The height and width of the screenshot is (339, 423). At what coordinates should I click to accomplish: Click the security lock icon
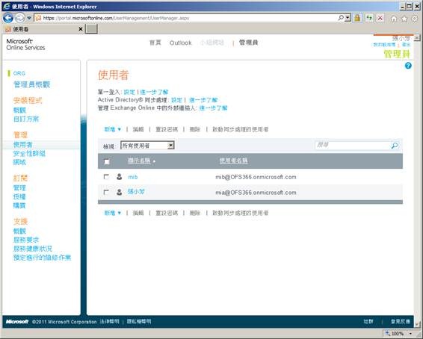[x=357, y=18]
